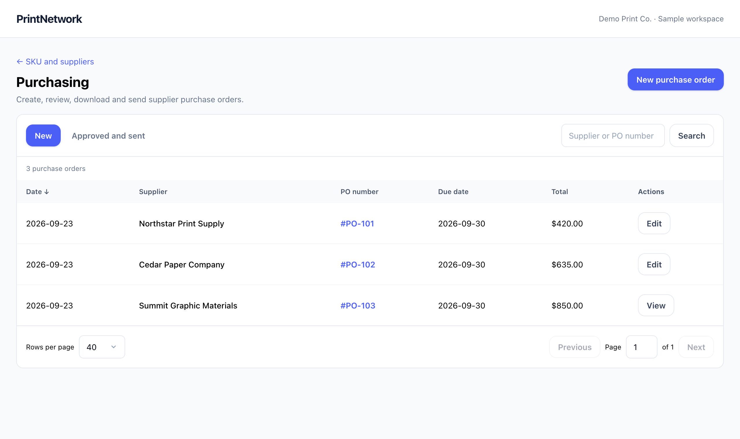
Task: Click the PrintNetwork logo
Action: [49, 19]
